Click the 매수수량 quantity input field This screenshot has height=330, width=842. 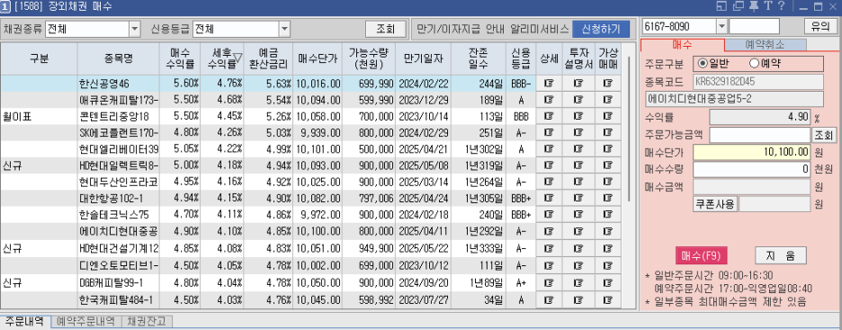tap(752, 170)
